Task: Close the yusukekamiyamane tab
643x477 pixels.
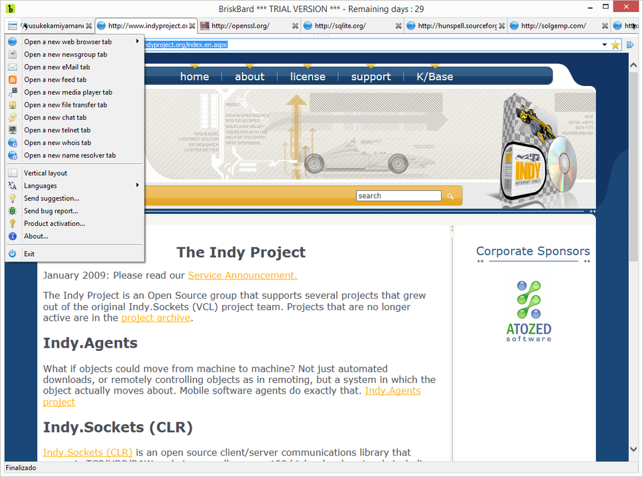Action: click(89, 26)
